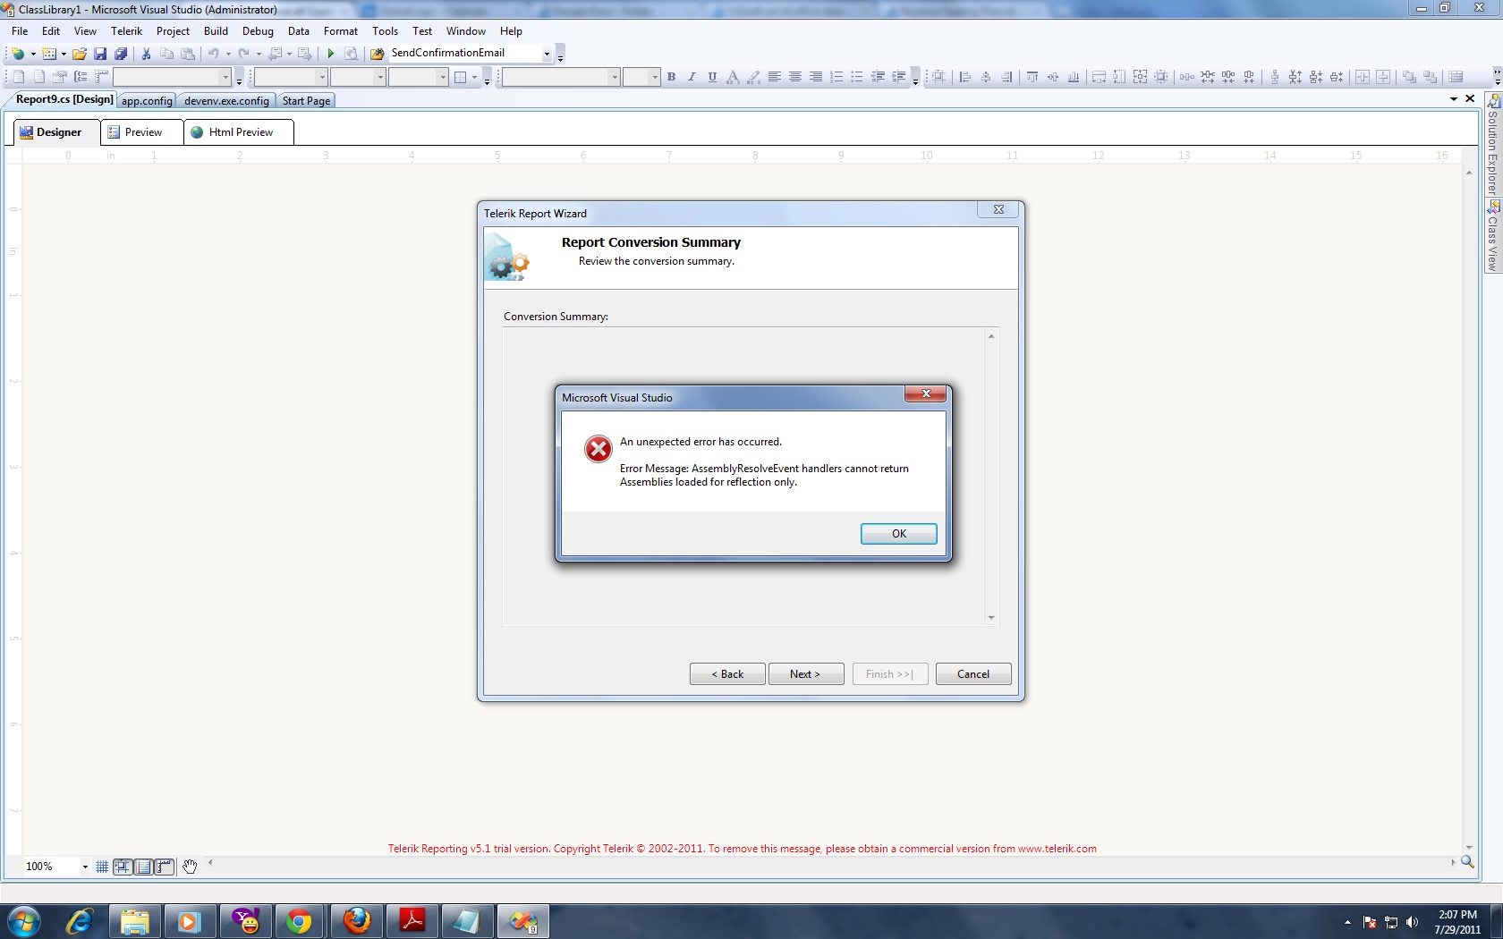Open the File menu

pos(20,31)
